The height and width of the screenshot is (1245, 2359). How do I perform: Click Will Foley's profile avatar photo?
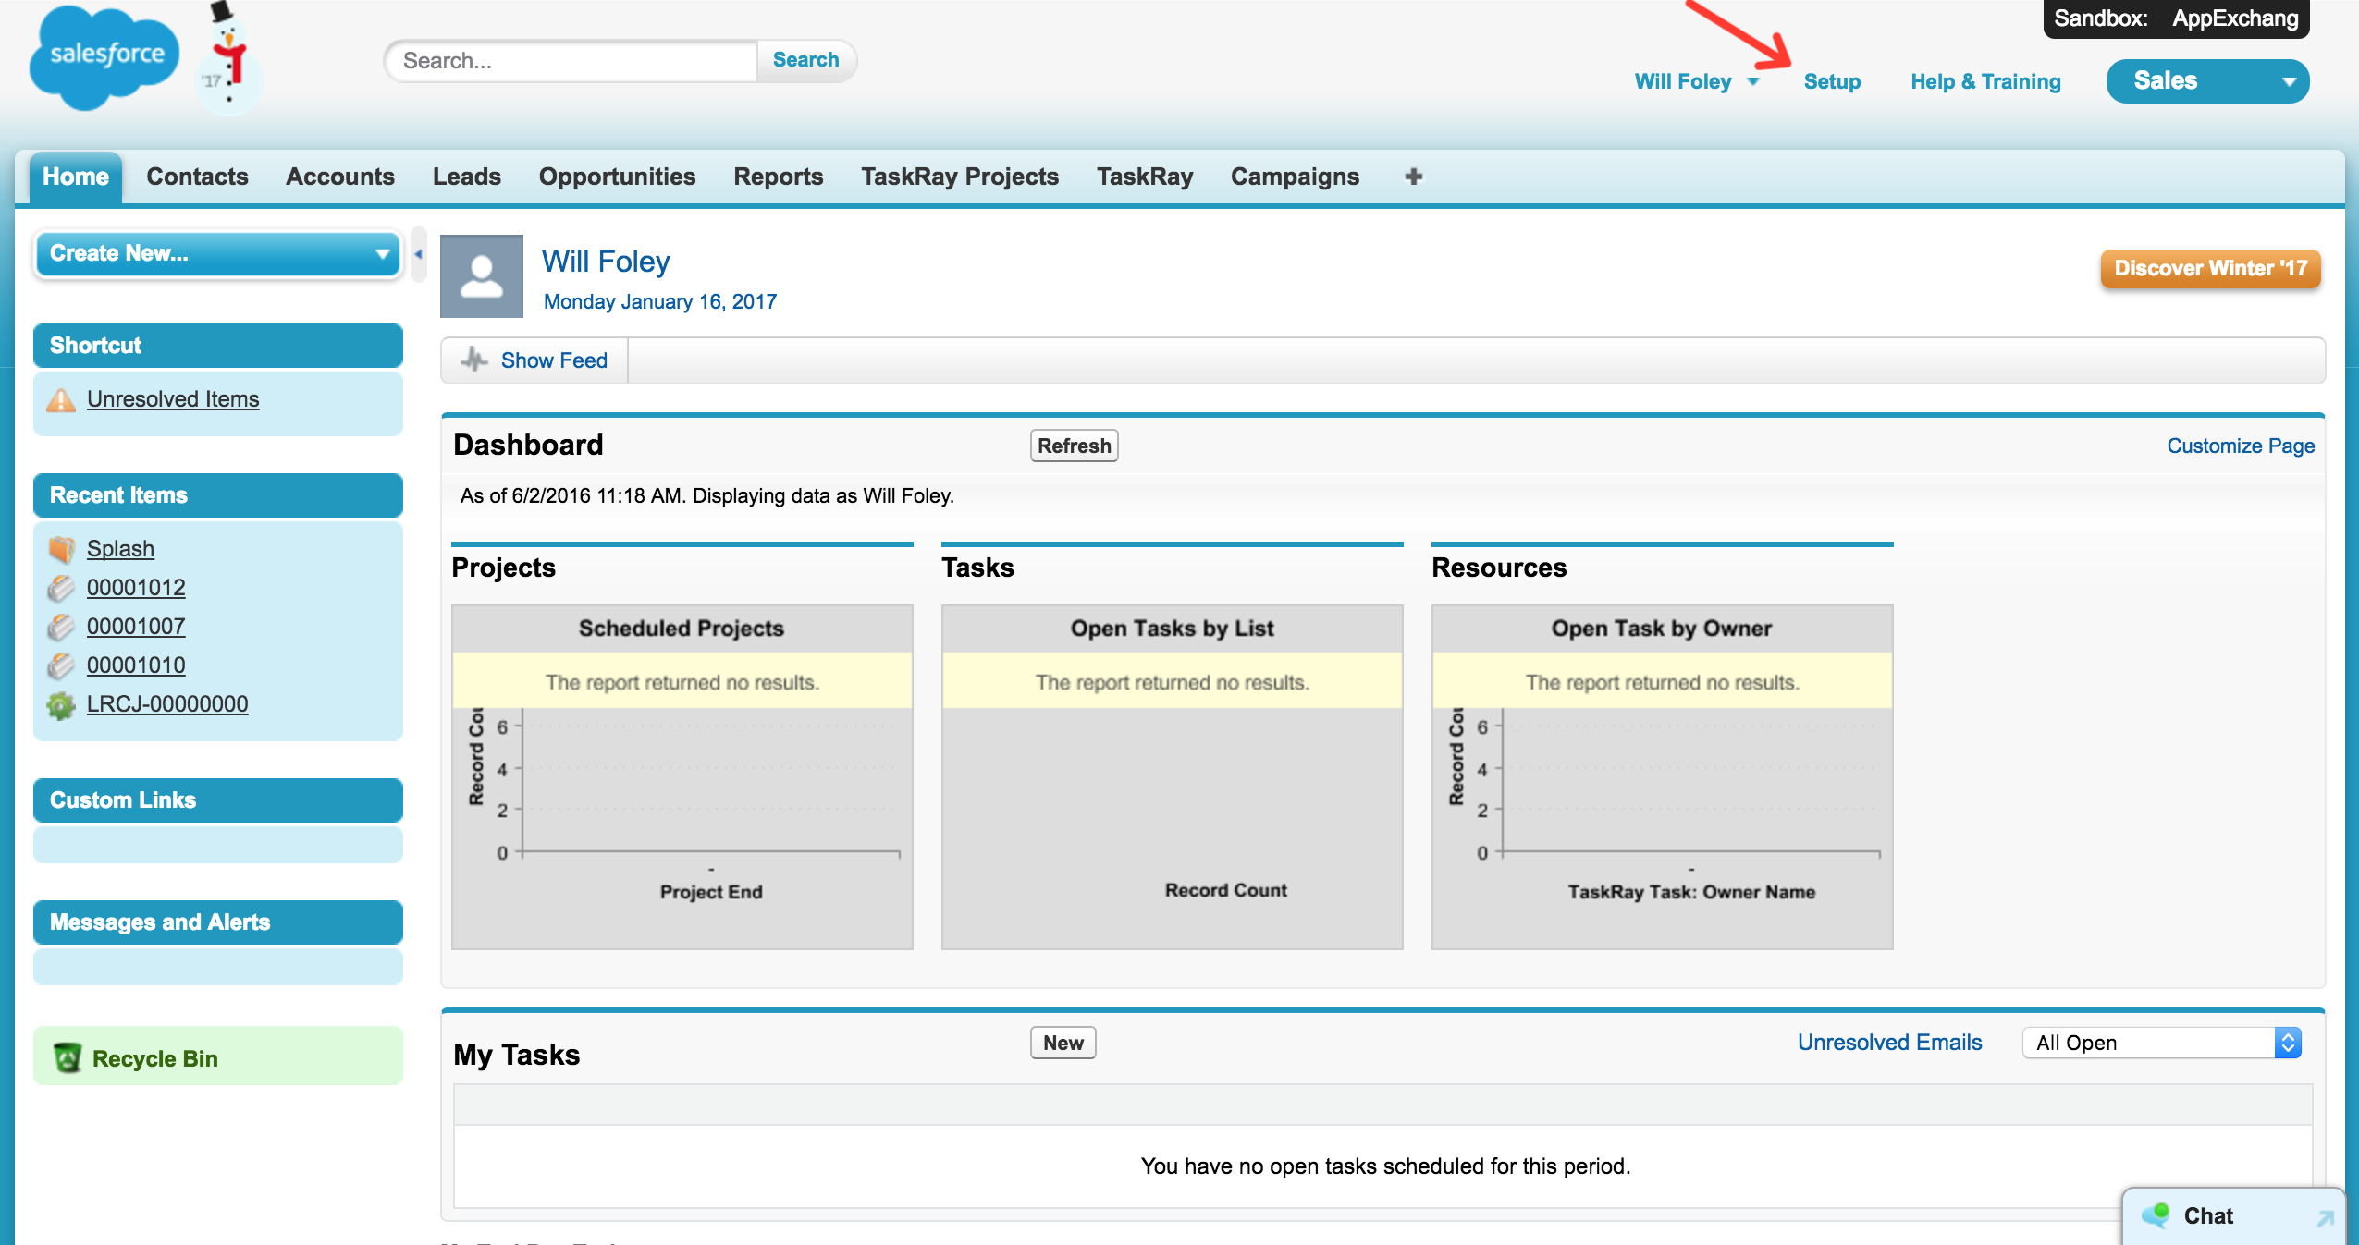[482, 275]
